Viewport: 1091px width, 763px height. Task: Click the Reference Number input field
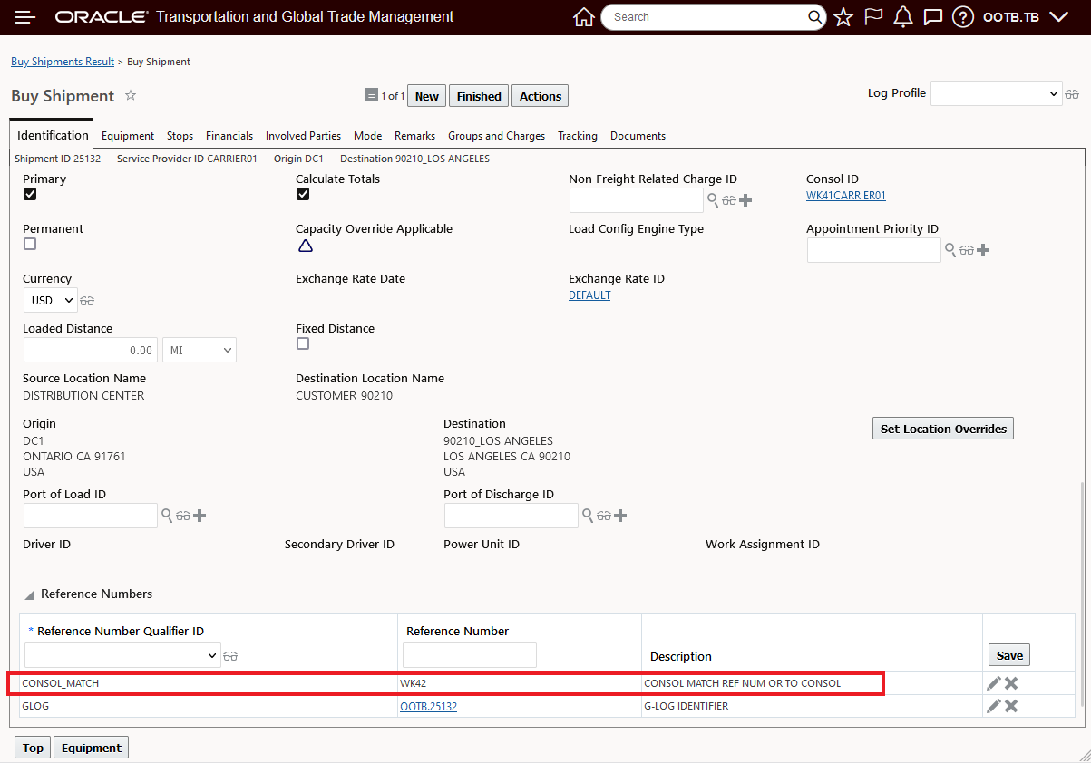(470, 655)
